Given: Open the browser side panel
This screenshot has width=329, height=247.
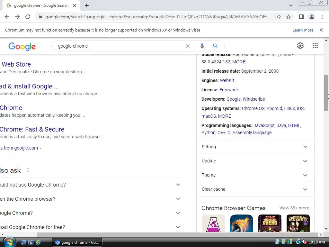Looking at the screenshot, I should tap(301, 17).
